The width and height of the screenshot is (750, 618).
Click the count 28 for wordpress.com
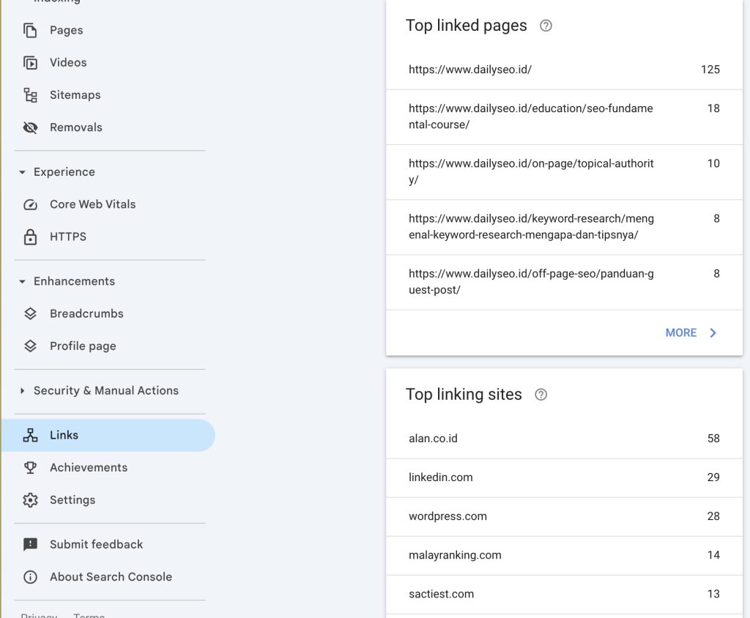click(713, 517)
